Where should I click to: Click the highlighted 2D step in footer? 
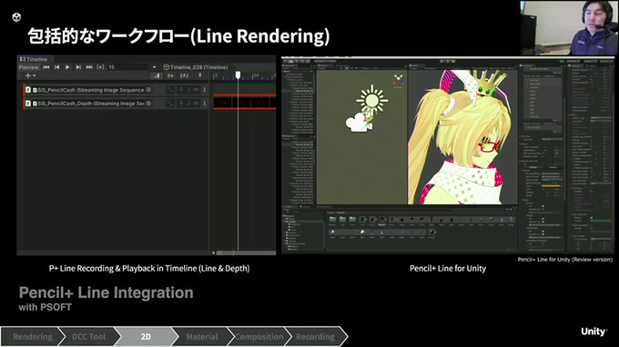coord(146,337)
